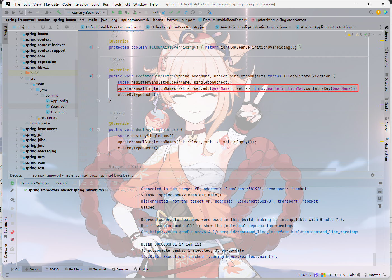
Task: Click the debug rerun bug icon
Action: point(12,183)
